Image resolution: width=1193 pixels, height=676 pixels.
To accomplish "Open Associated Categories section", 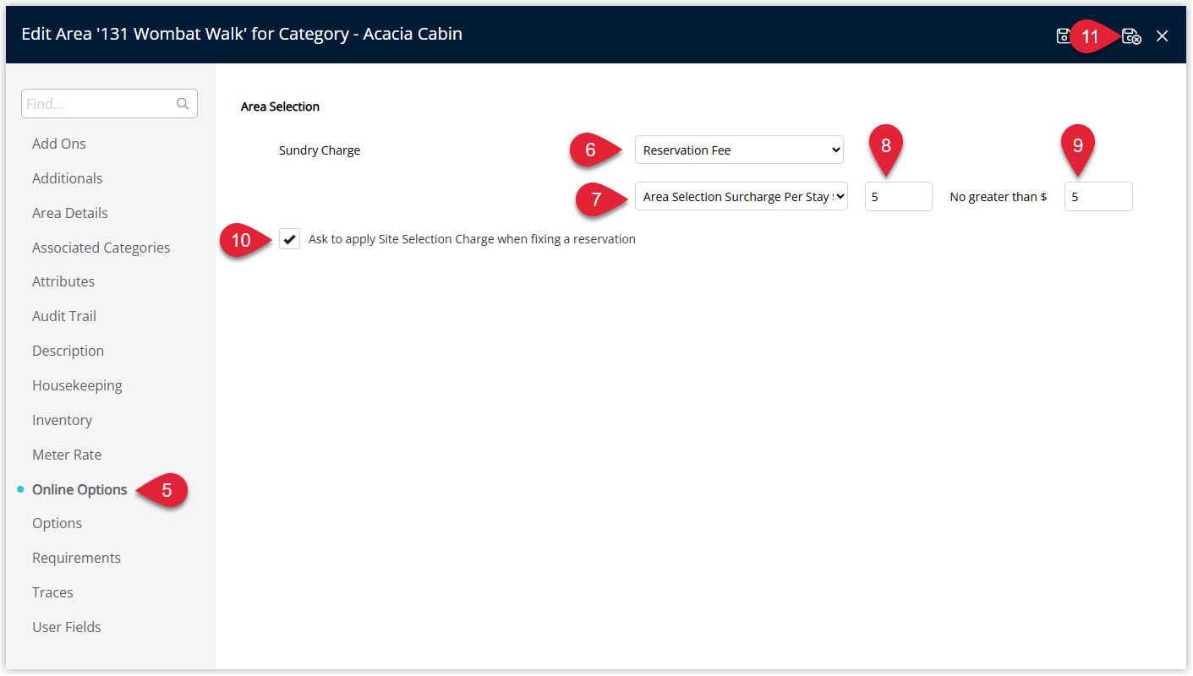I will coord(101,248).
